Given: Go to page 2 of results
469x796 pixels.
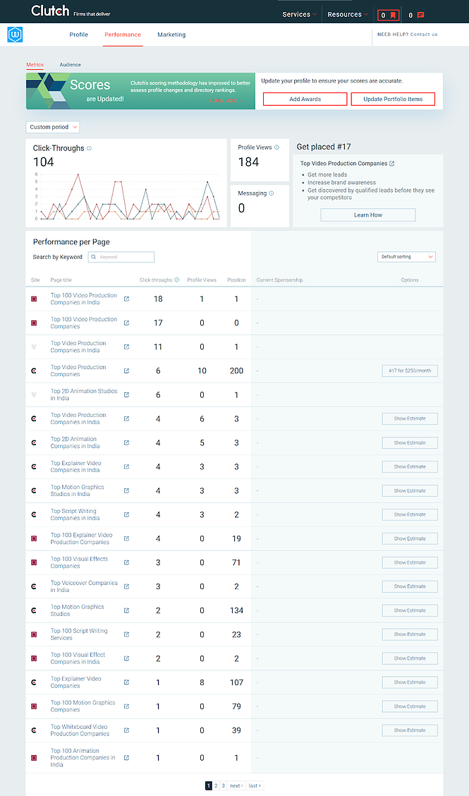Looking at the screenshot, I should point(216,785).
